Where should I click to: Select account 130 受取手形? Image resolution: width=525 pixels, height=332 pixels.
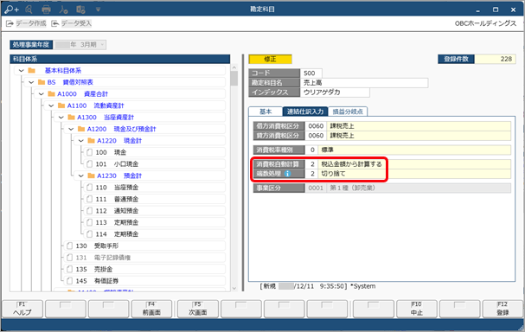[144, 246]
